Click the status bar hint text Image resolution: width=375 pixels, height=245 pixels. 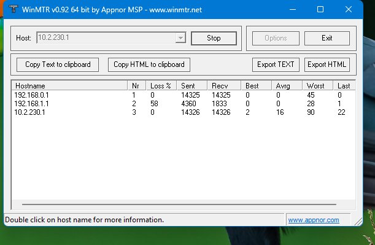pos(85,220)
